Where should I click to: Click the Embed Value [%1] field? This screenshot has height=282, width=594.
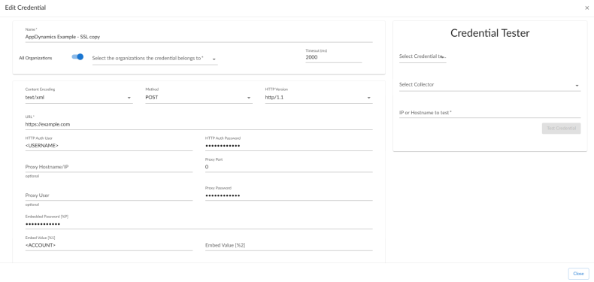pos(109,246)
